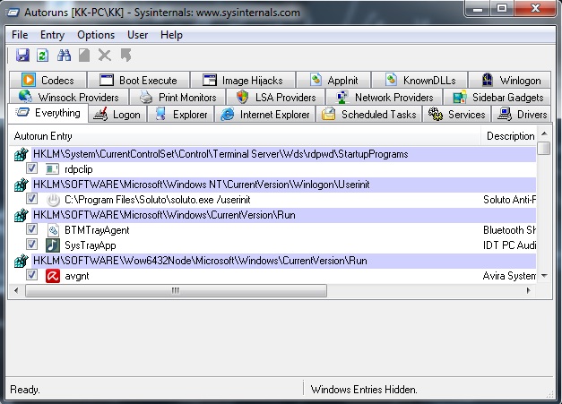Open the Options menu

click(x=96, y=35)
